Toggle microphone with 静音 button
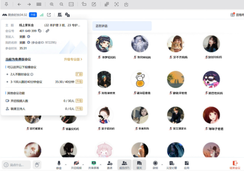Screen dimensions: 244x171 [59, 165]
